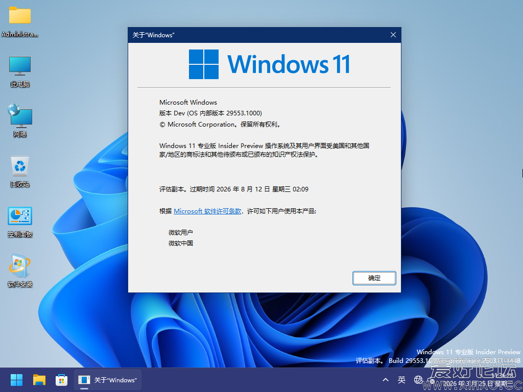This screenshot has height=392, width=523.
Task: Click the 确定 button
Action: [x=374, y=278]
